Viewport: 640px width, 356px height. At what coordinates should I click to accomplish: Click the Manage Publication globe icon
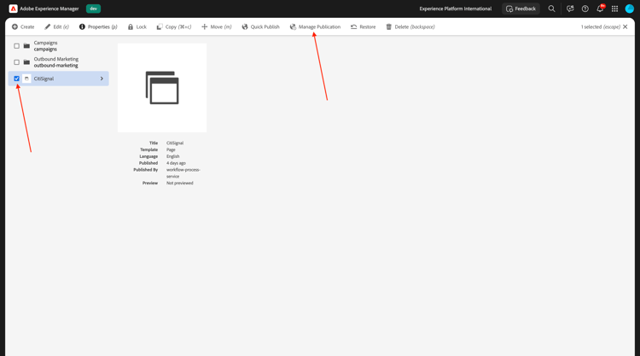293,26
